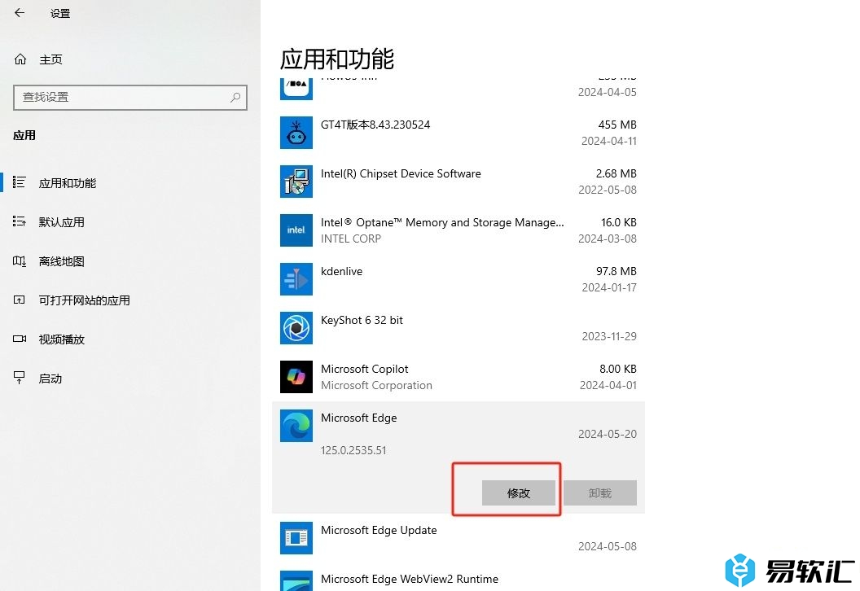Viewport: 860px width, 591px height.
Task: Open the 默认应用 settings page
Action: (61, 222)
